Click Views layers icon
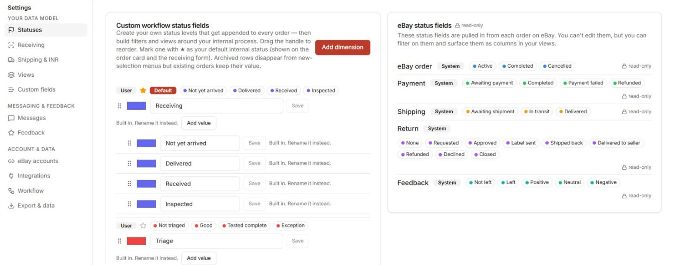 coord(11,74)
